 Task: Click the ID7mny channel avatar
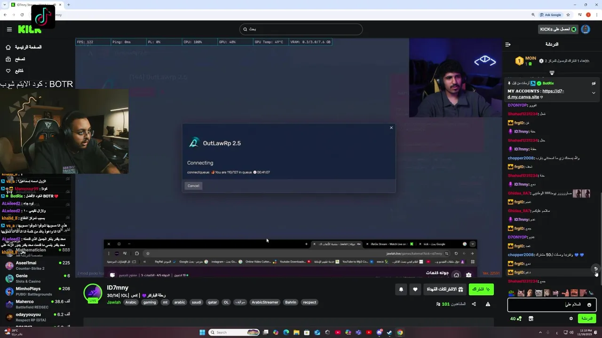93,292
